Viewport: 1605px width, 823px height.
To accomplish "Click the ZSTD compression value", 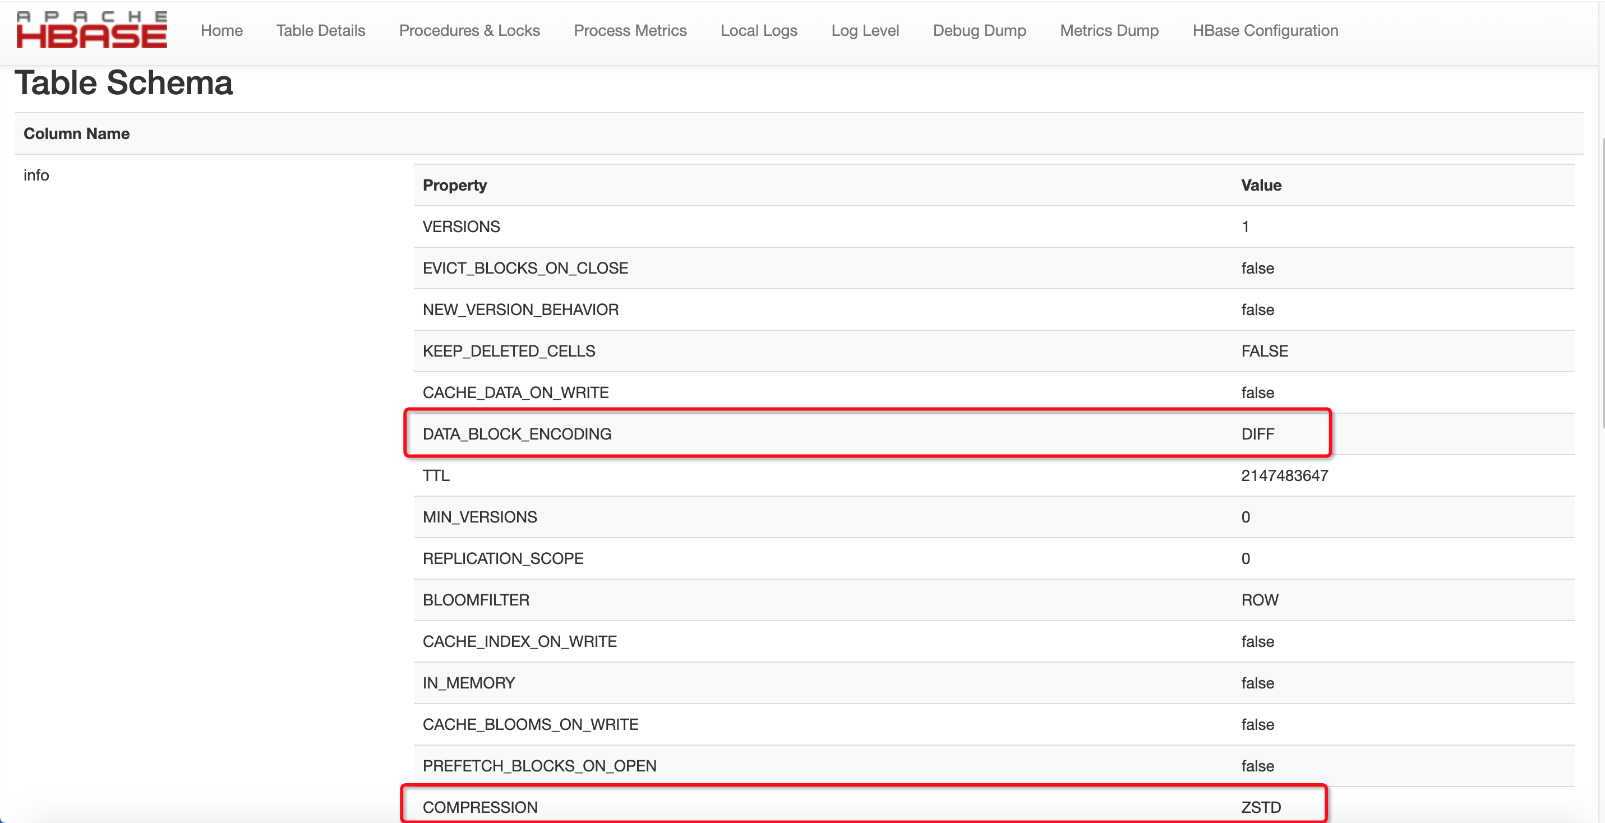I will click(1261, 807).
